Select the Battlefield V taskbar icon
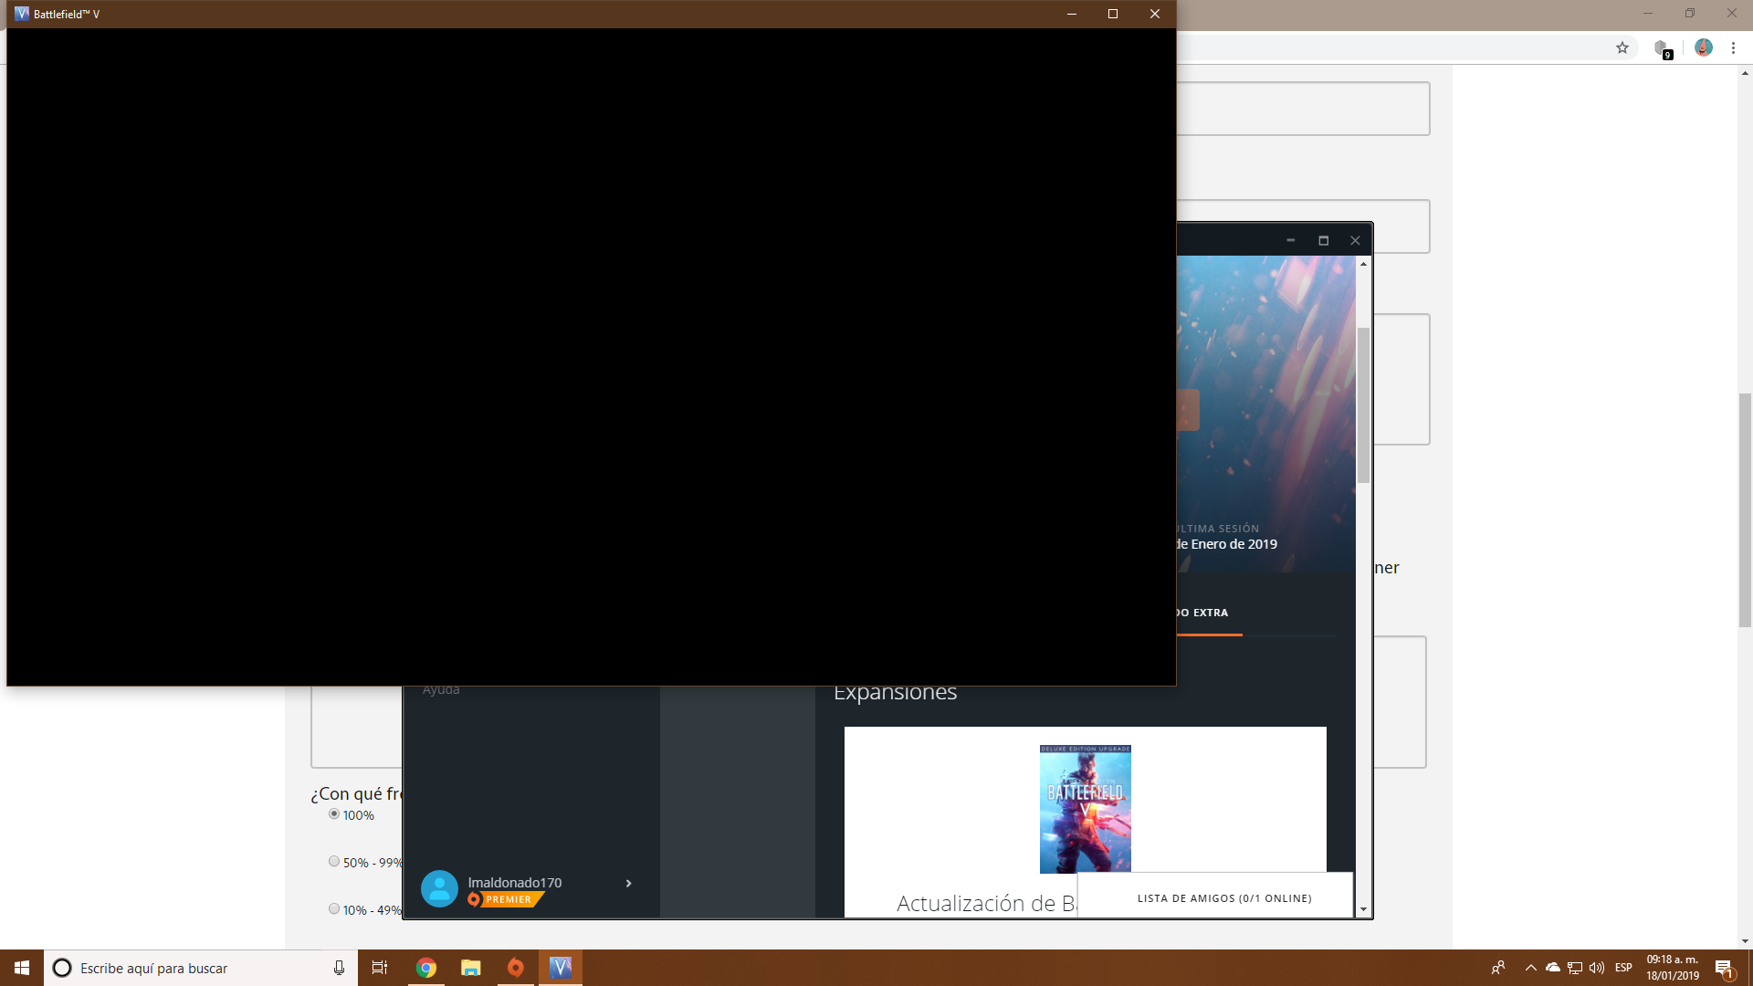This screenshot has width=1753, height=986. click(561, 968)
